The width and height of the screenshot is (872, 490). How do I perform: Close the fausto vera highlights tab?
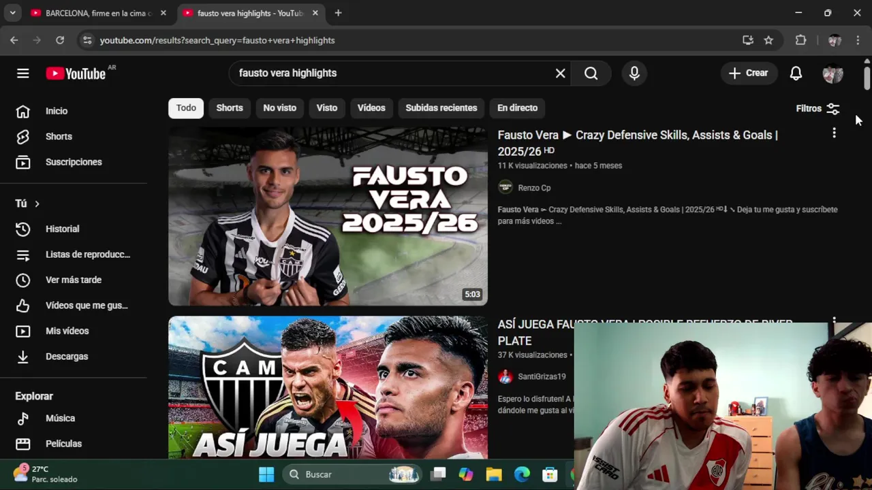click(x=315, y=13)
